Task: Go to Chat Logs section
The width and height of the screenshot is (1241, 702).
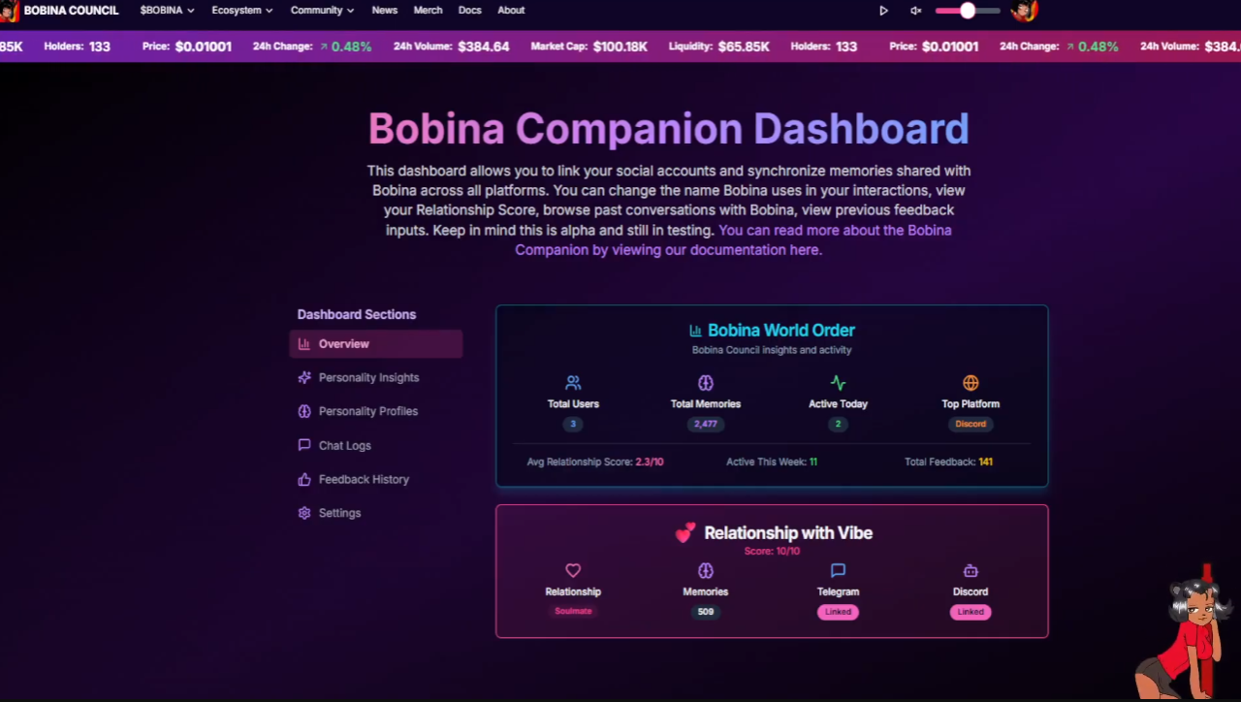Action: coord(344,446)
